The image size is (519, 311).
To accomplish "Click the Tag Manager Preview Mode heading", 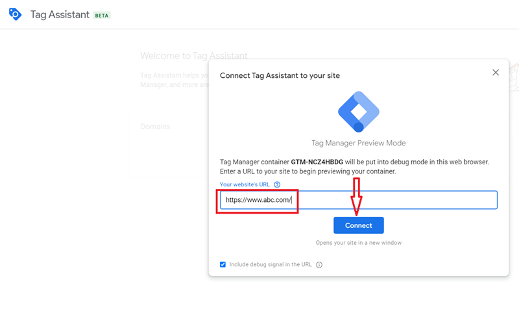I will [359, 143].
